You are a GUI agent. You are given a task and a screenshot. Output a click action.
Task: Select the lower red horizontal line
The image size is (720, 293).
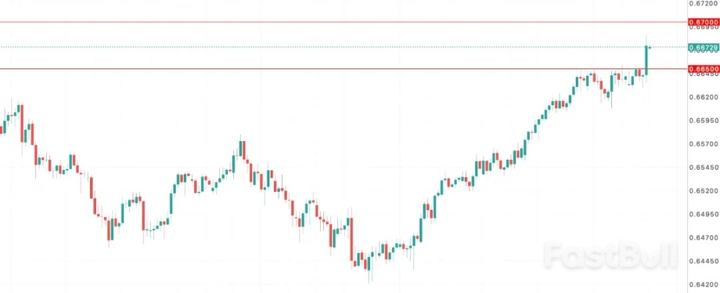(333, 69)
